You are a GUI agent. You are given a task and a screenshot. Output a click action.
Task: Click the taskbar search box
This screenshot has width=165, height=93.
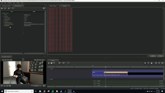[19, 91]
